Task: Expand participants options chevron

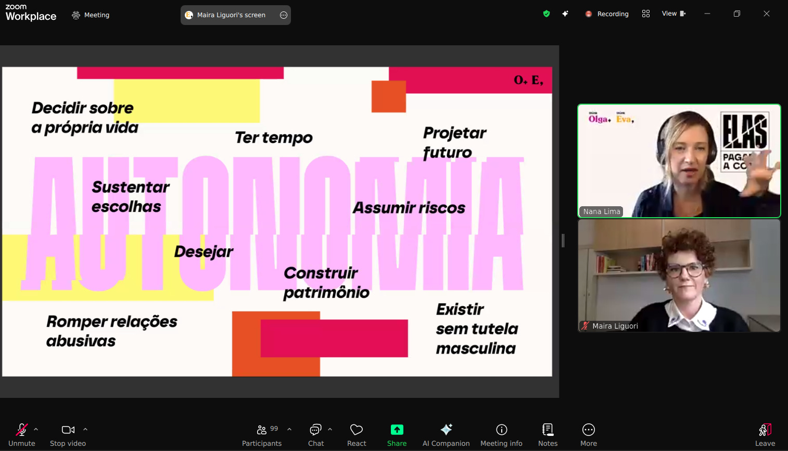Action: click(289, 430)
